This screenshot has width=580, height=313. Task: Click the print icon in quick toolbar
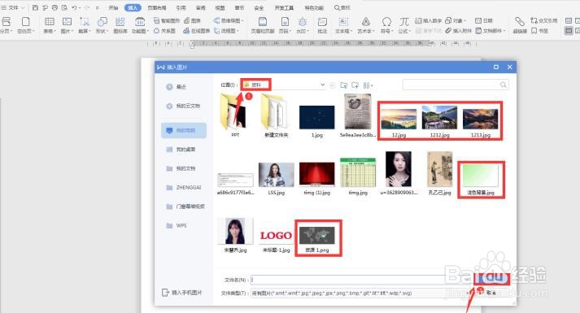[55, 7]
